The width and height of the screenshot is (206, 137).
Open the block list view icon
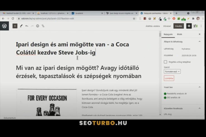[43, 26]
